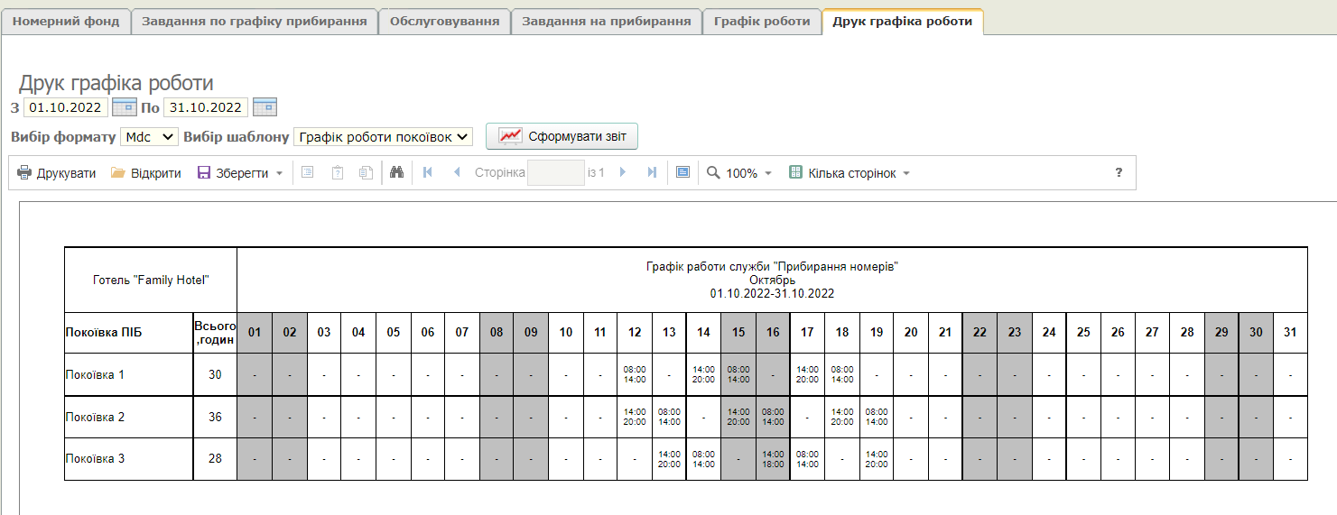Switch to the Номерний фонд tab
The width and height of the screenshot is (1337, 515).
[66, 22]
